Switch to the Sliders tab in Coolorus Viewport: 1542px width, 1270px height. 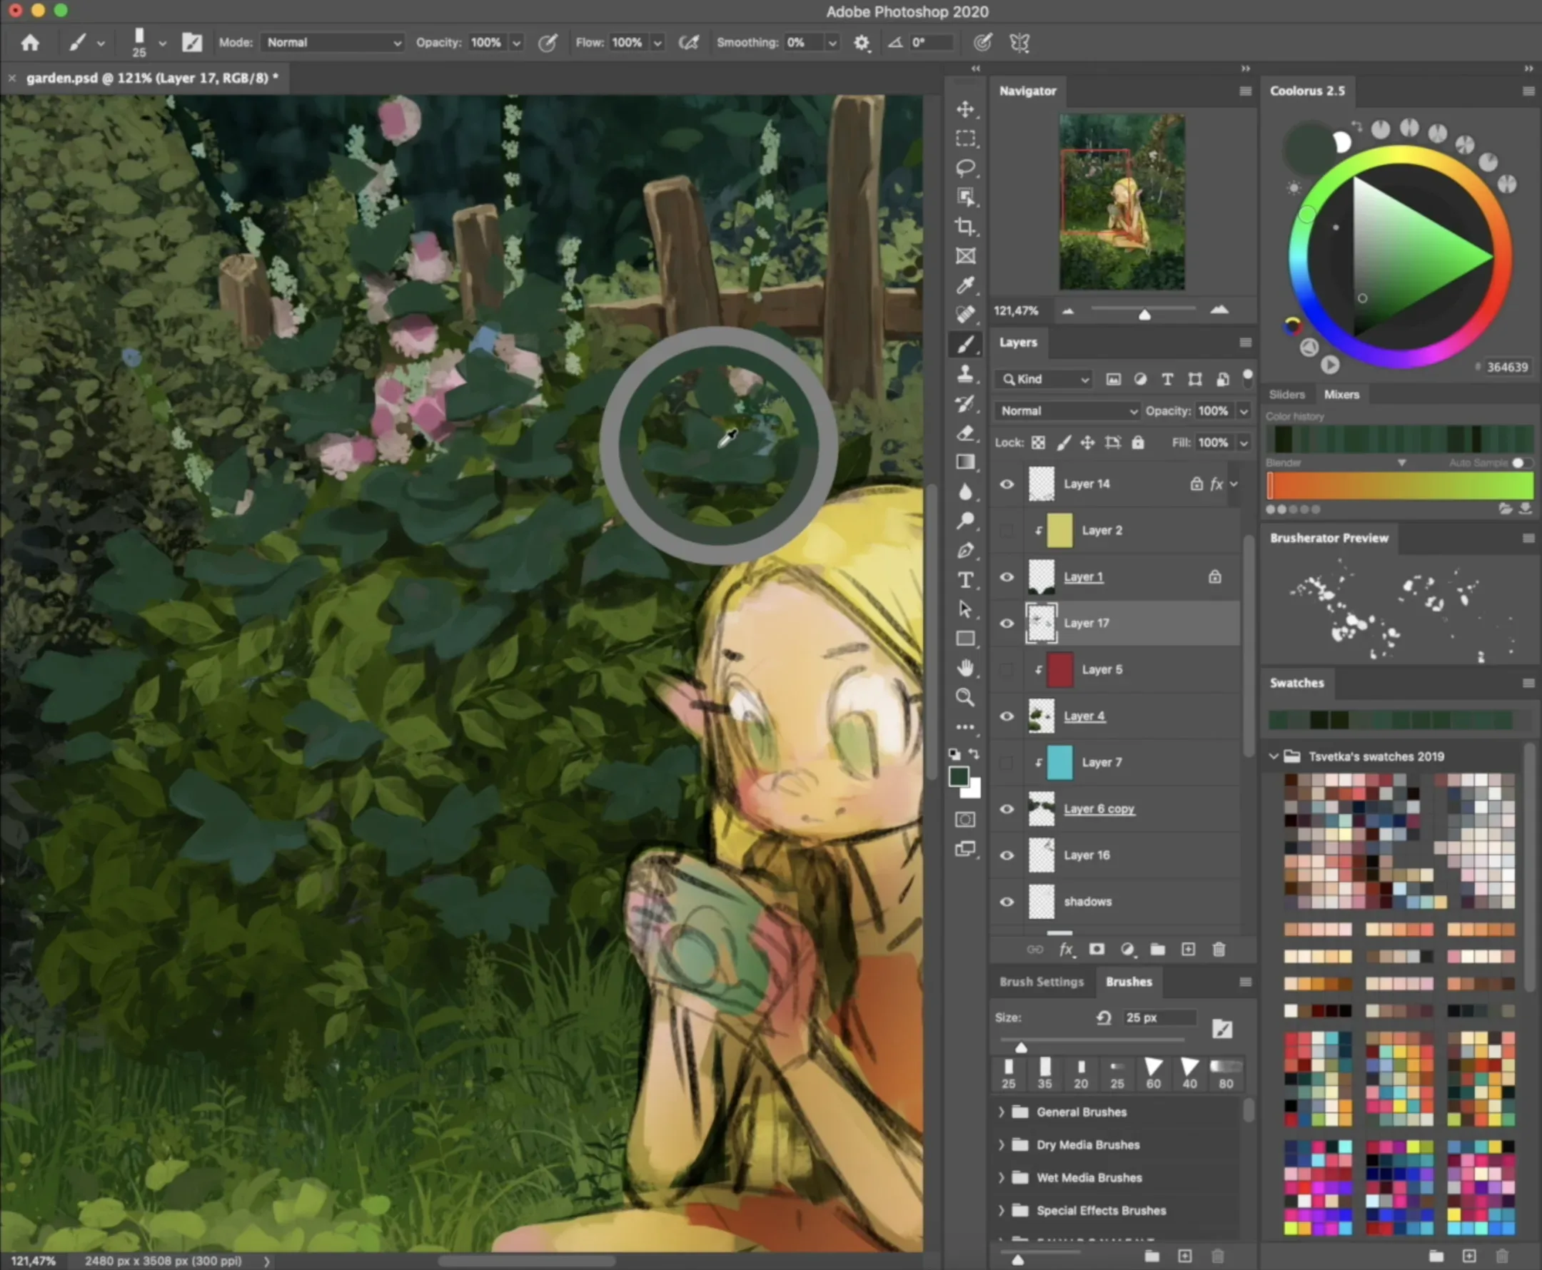[x=1286, y=395]
